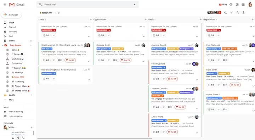Add a card to the Negotiations column
The height and width of the screenshot is (140, 255).
click(x=253, y=19)
